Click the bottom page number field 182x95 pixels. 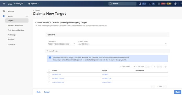click(x=157, y=86)
